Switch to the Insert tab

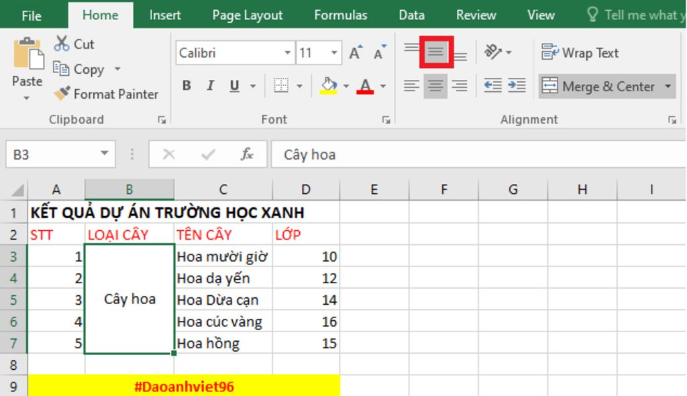tap(165, 15)
